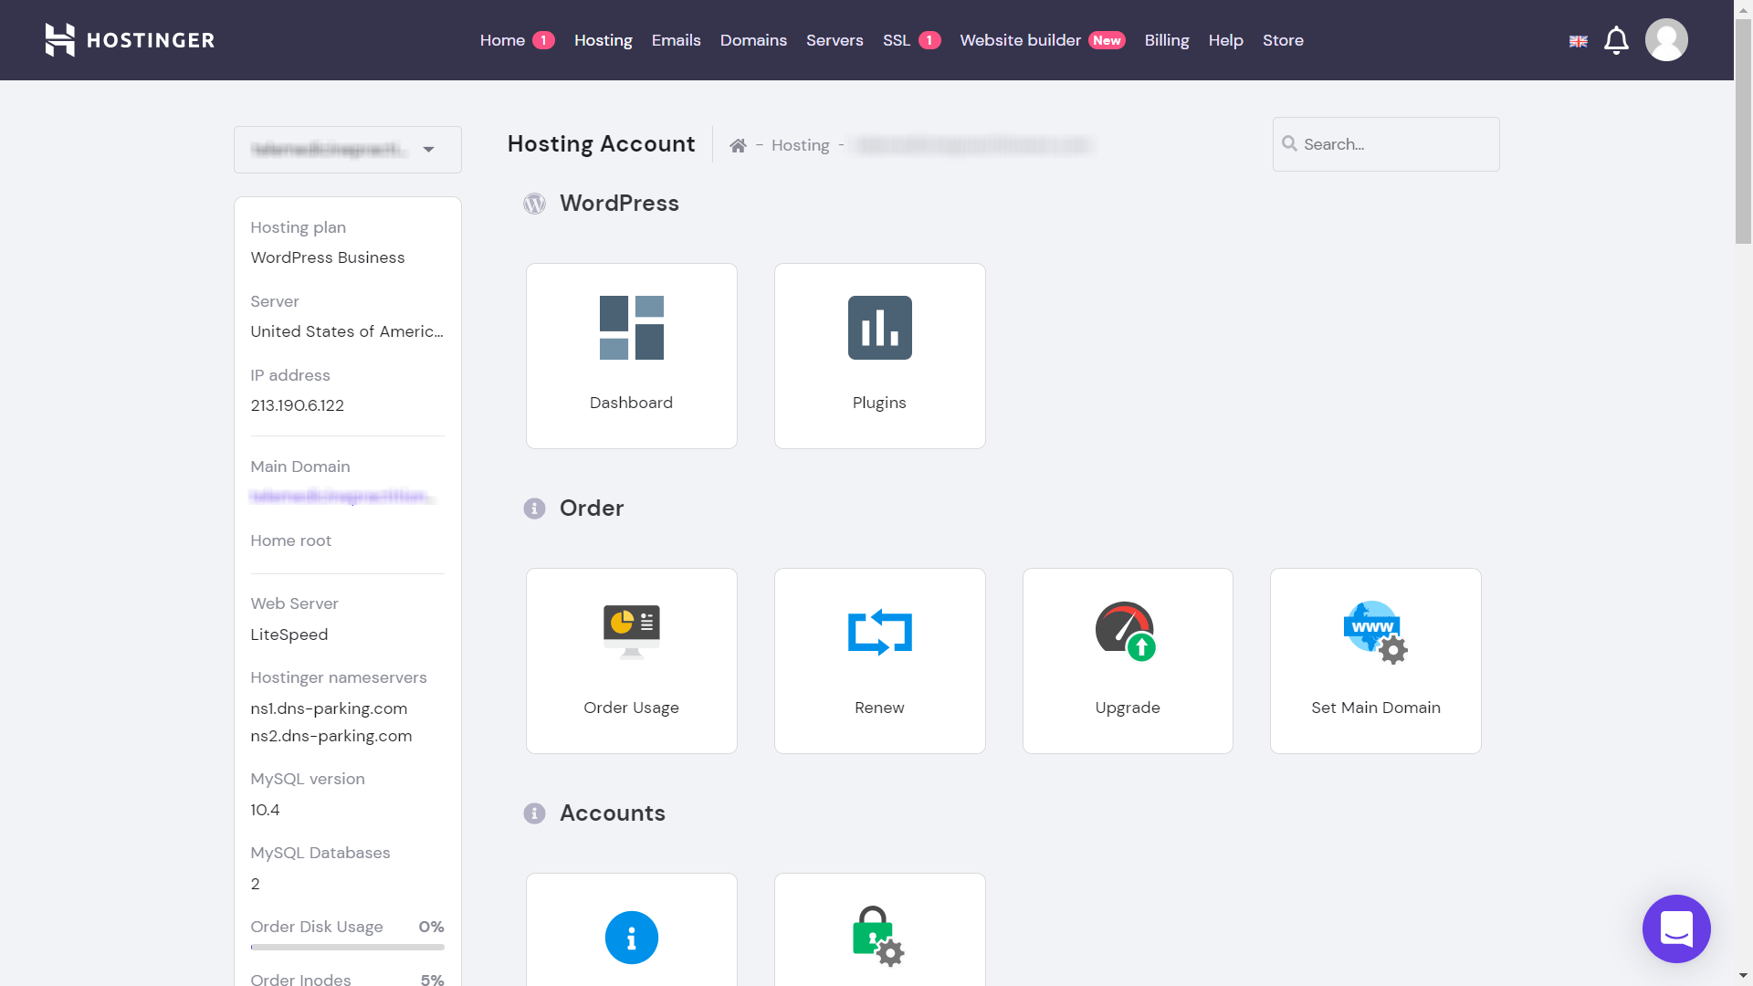Screen dimensions: 1753x986
Task: Open the Hosting menu item
Action: [x=603, y=40]
